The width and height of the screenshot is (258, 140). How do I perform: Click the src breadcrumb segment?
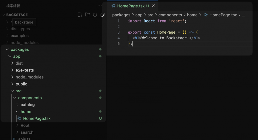point(150,15)
